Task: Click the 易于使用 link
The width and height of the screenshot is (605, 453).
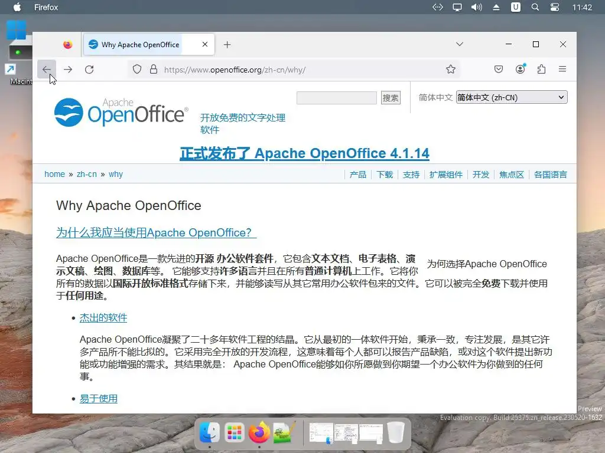Action: tap(99, 399)
